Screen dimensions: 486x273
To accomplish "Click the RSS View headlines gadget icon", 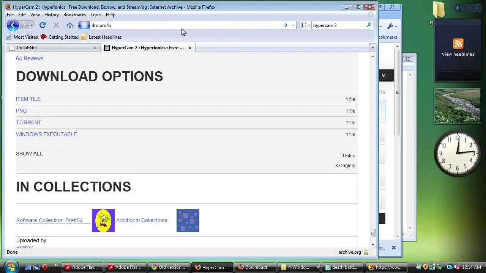I will click(458, 43).
